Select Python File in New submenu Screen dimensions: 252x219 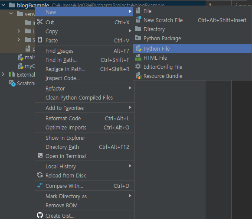click(193, 48)
